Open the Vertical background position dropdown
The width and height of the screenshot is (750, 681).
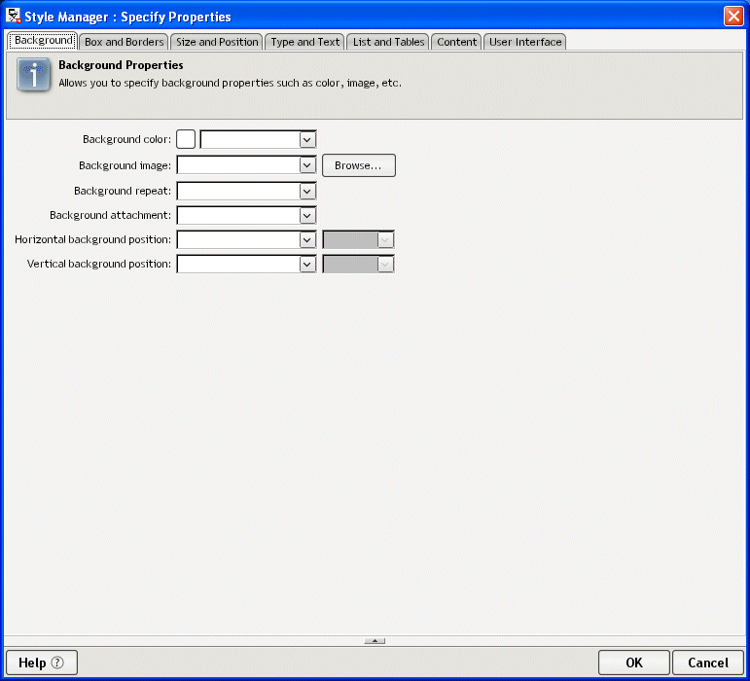pyautogui.click(x=307, y=265)
